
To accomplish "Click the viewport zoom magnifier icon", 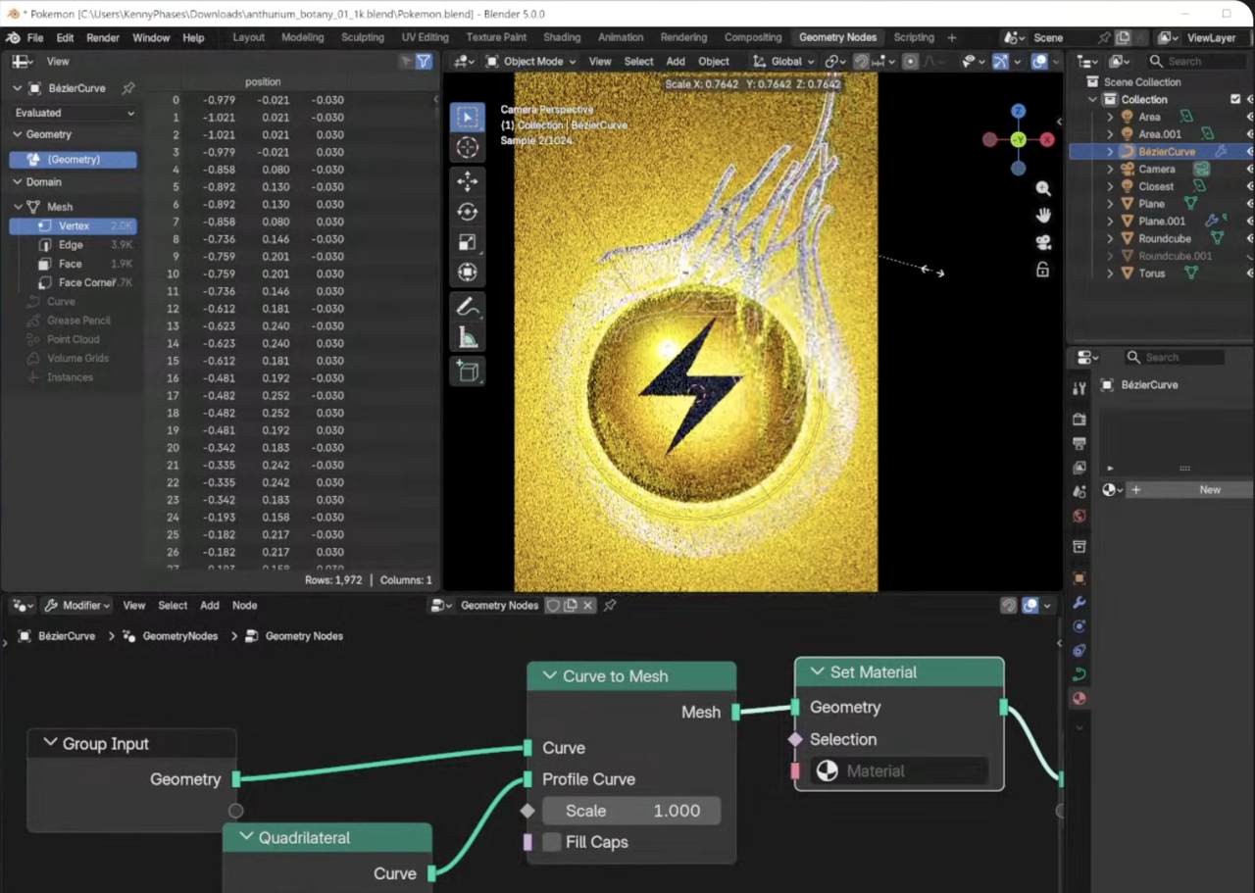I will point(1043,189).
